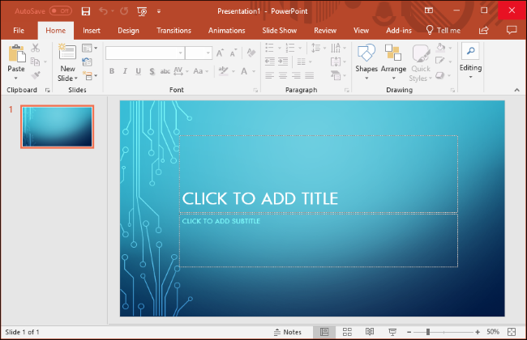The width and height of the screenshot is (527, 340).
Task: Open the Design tab
Action: 128,30
